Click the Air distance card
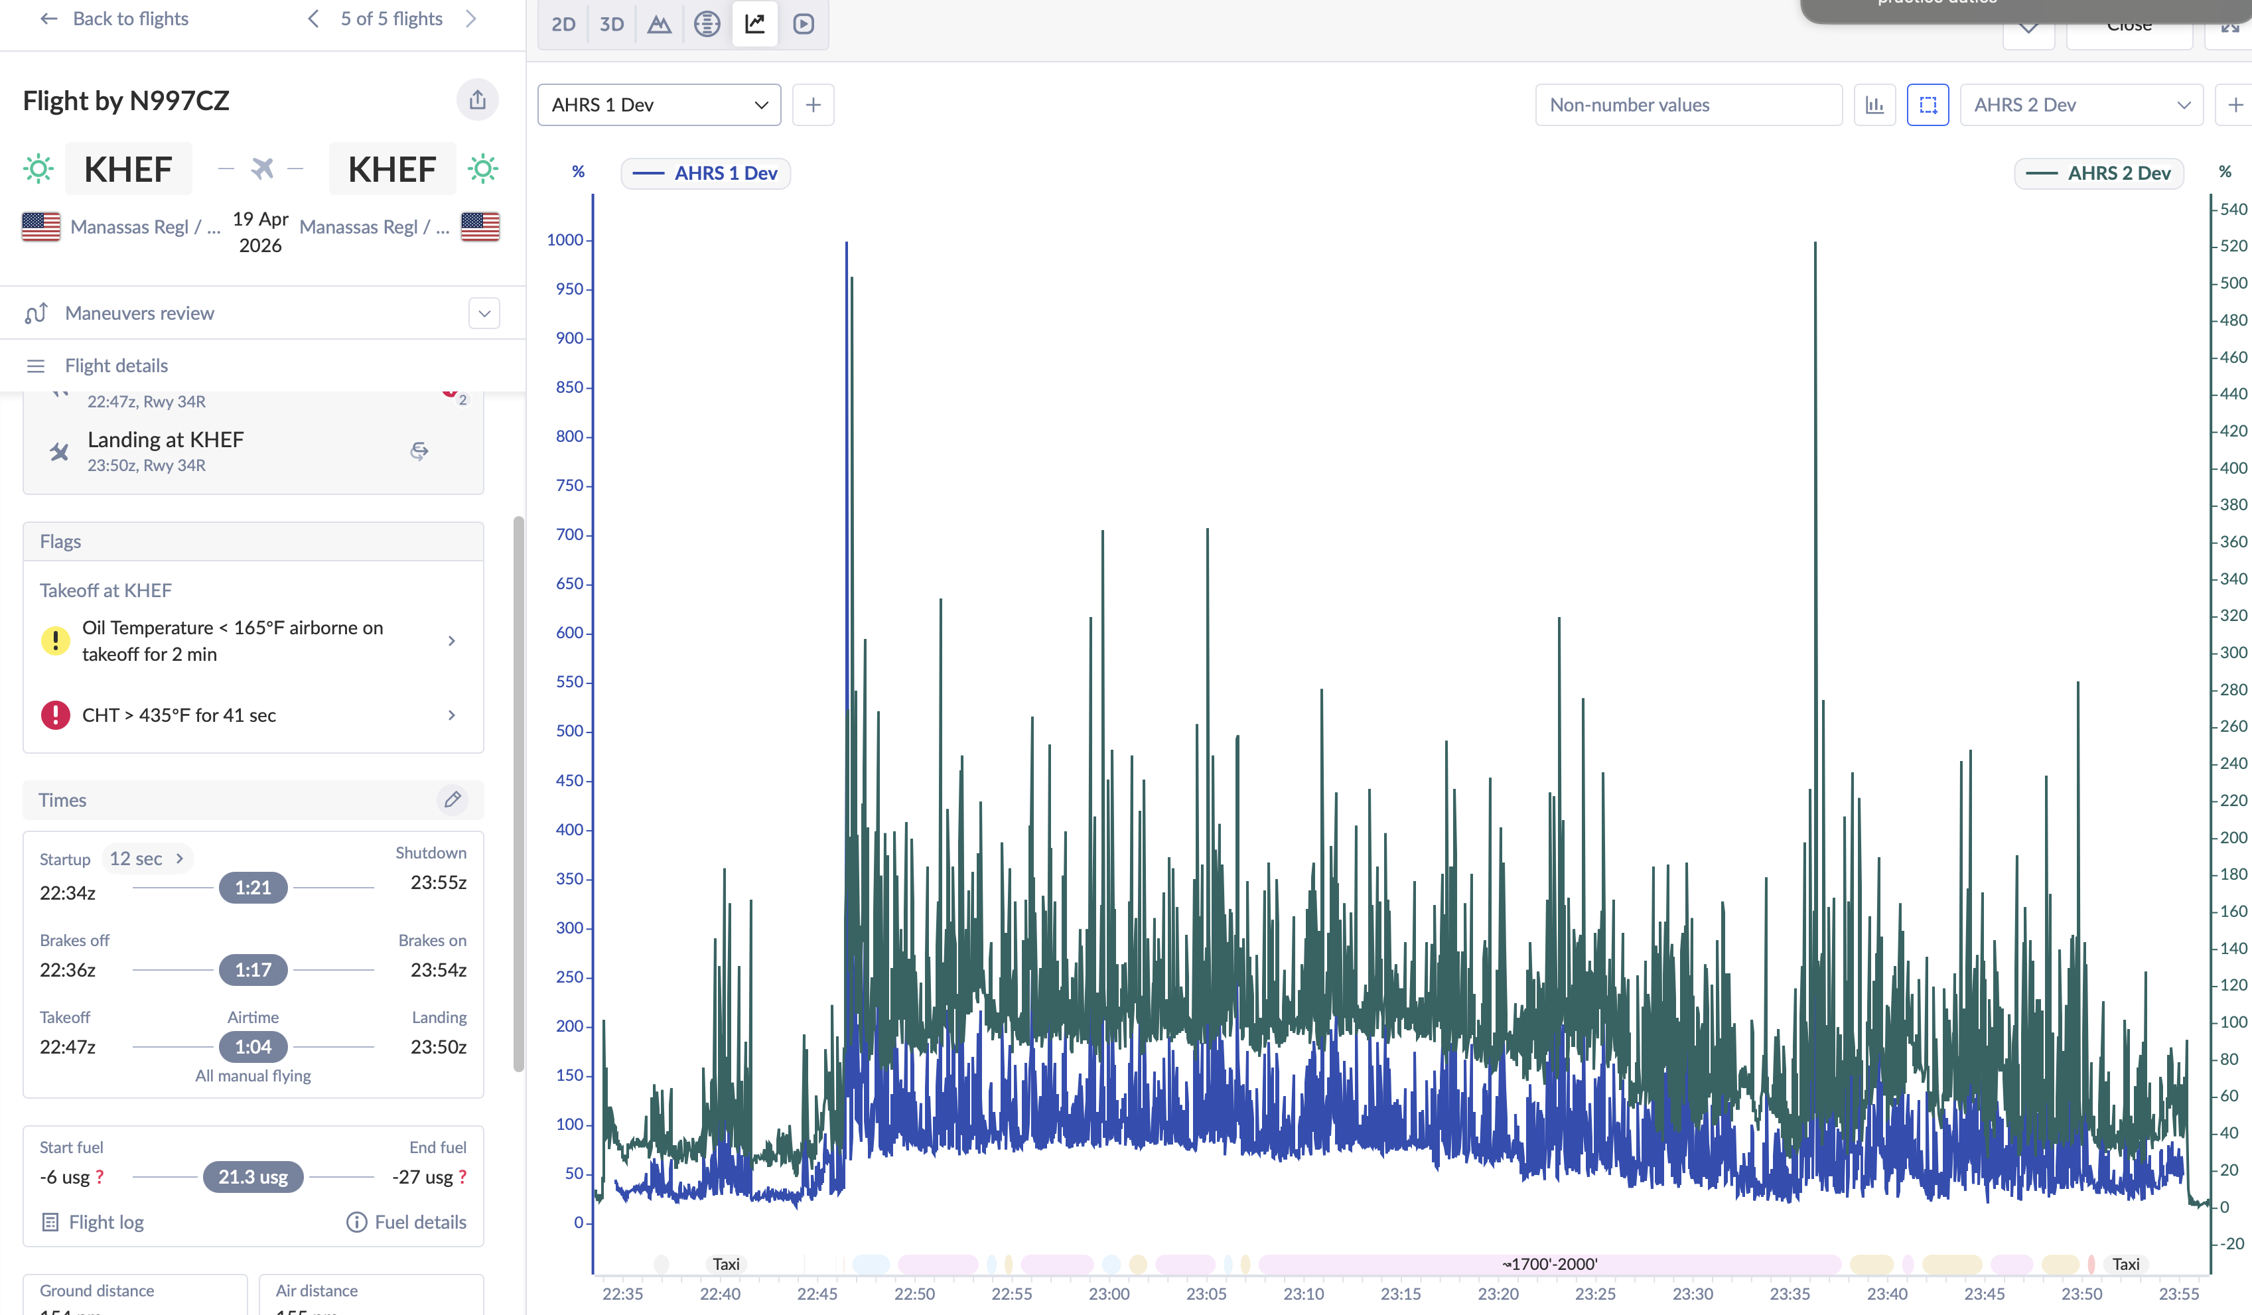 pos(371,1294)
